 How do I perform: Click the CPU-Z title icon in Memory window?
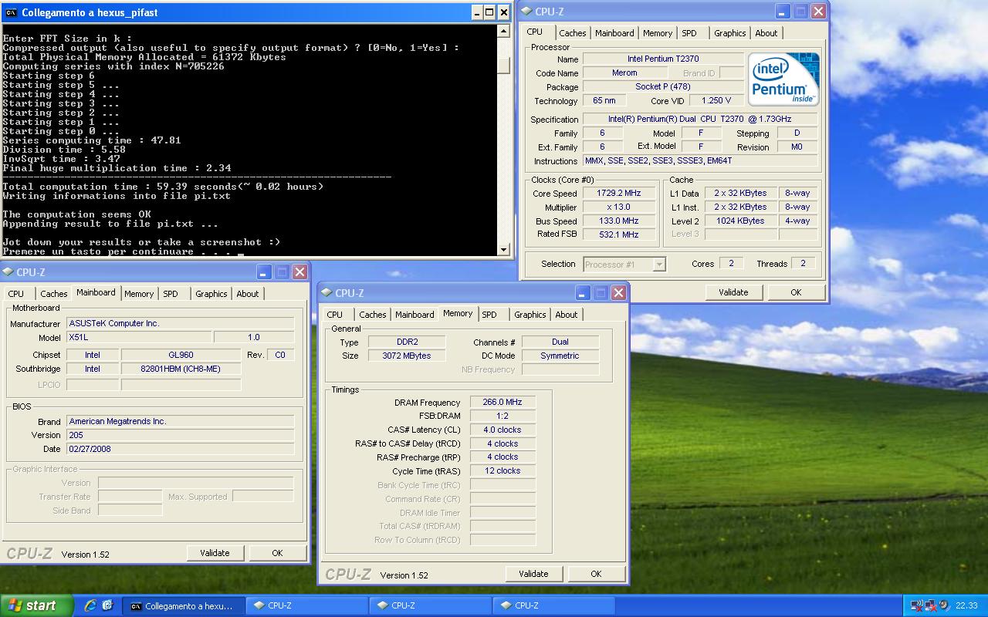327,293
